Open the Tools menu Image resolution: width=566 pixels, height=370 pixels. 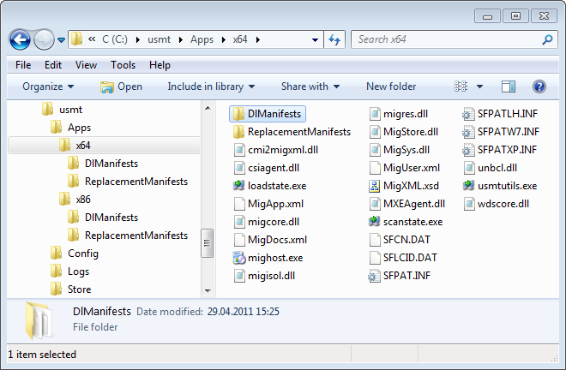pyautogui.click(x=123, y=65)
